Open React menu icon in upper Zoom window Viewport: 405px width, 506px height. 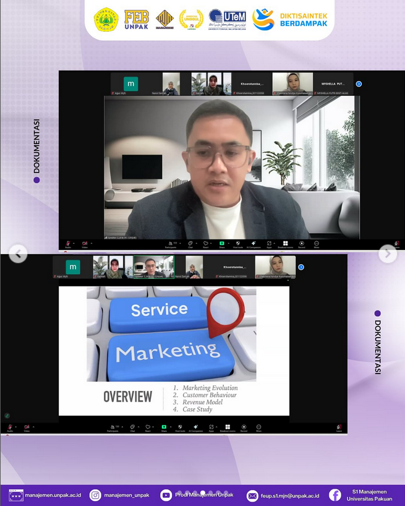[205, 243]
